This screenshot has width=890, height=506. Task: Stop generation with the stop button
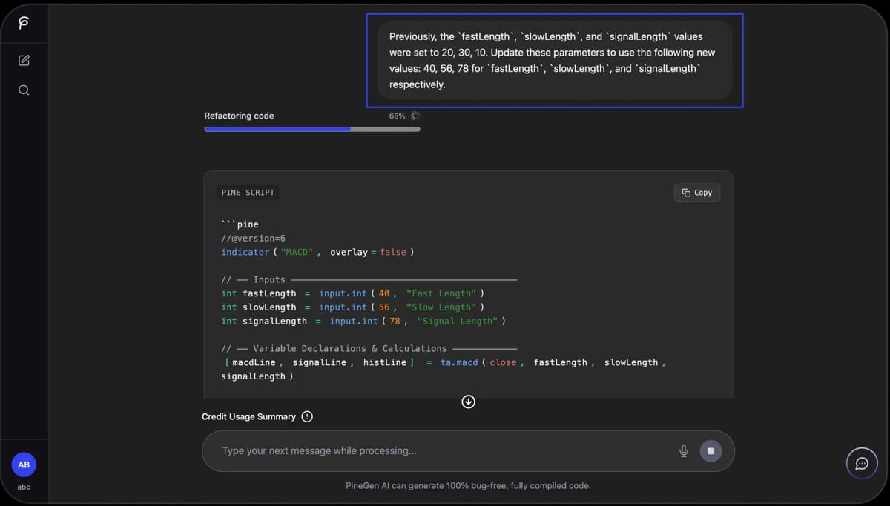[x=711, y=450]
